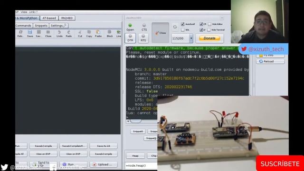Viewport: 304px width, 171px height.
Task: Click the Save&Compile&R... button
Action: click(73, 146)
